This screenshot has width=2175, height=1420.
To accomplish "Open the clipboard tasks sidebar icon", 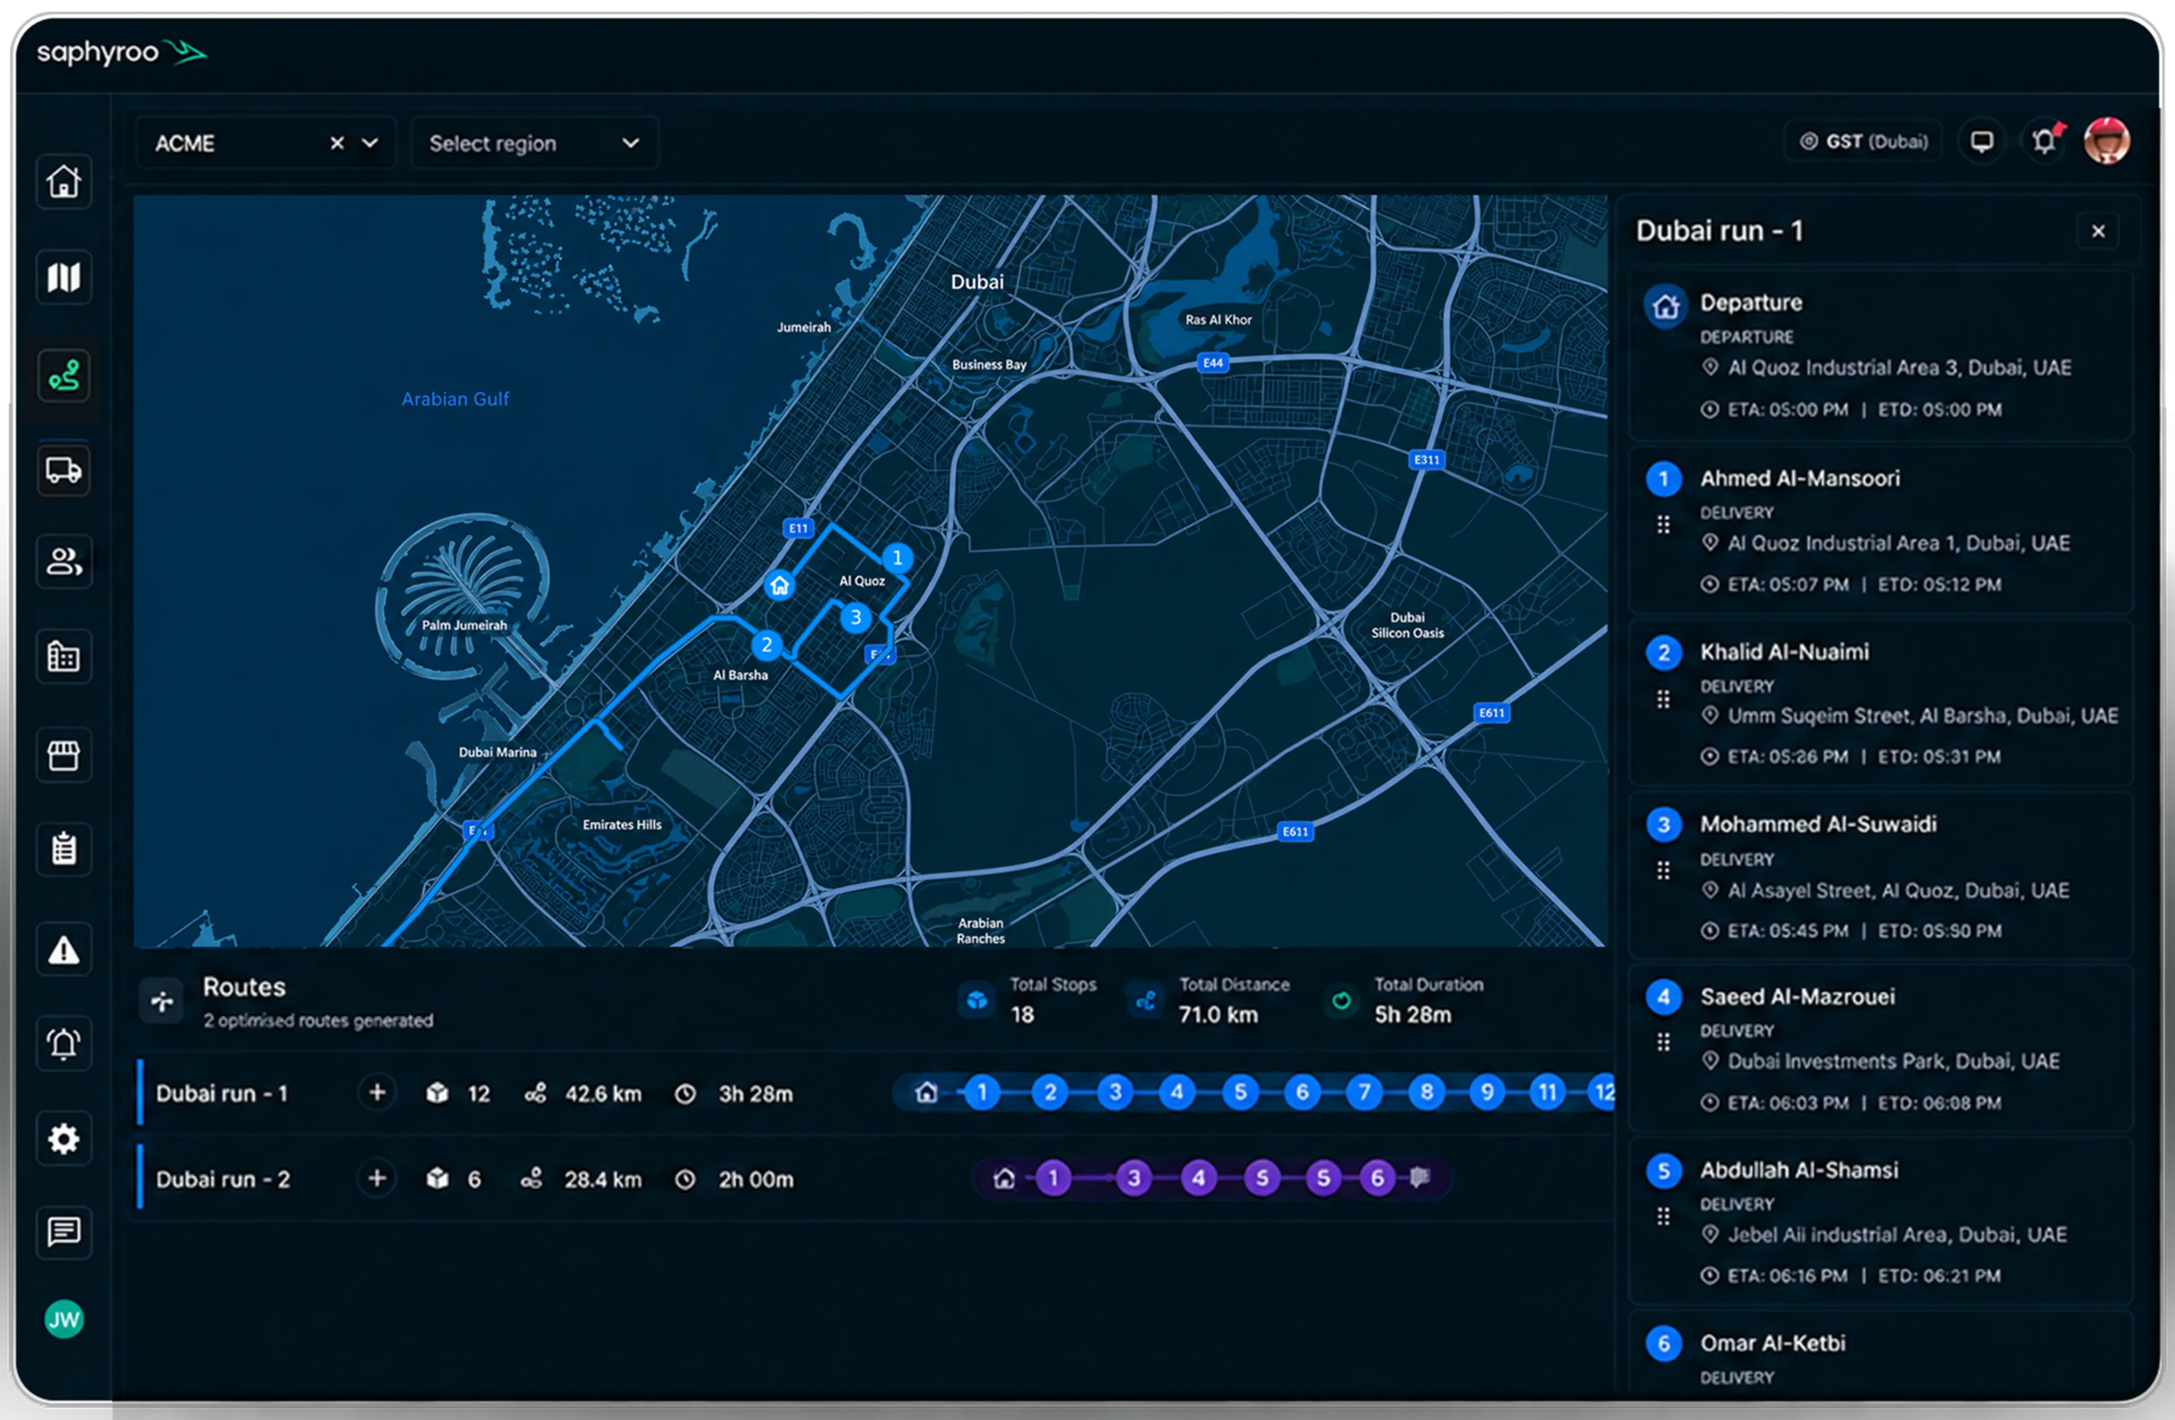I will click(x=63, y=849).
